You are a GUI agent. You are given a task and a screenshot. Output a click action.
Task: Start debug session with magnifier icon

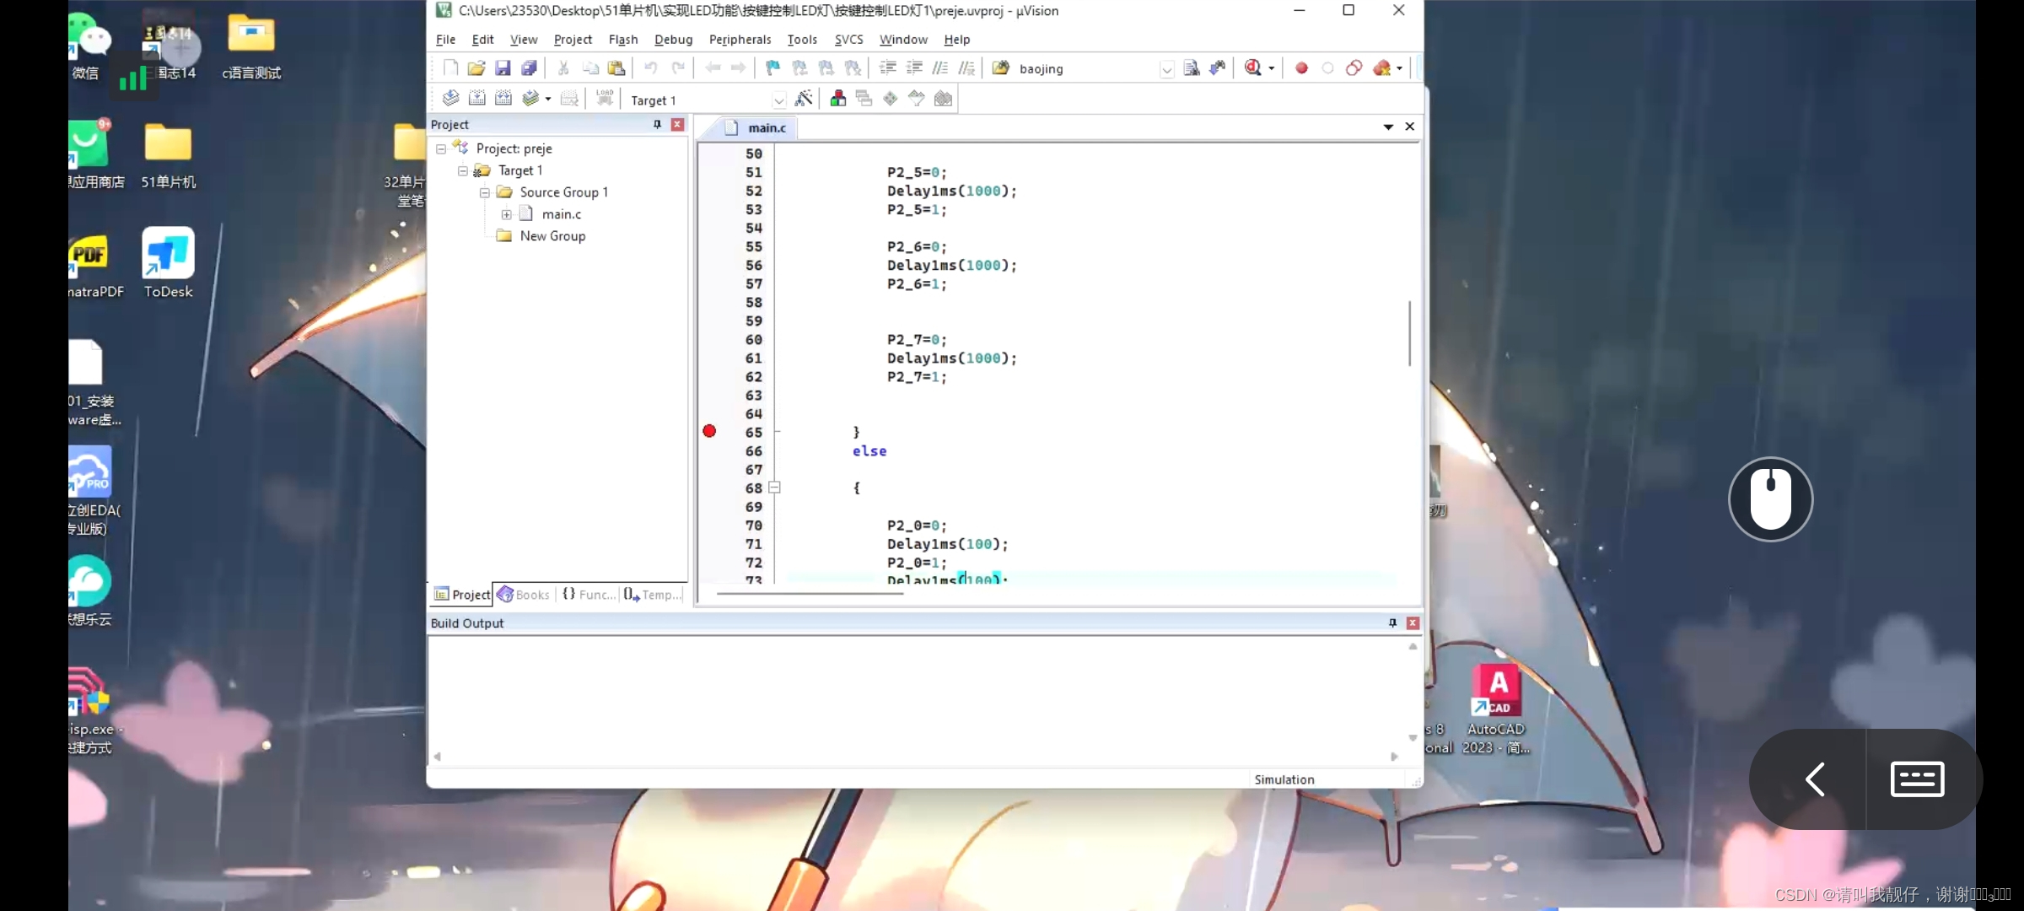(1252, 68)
